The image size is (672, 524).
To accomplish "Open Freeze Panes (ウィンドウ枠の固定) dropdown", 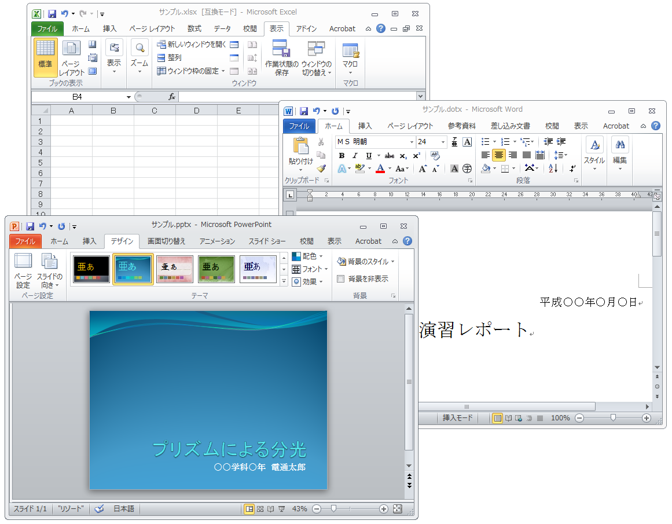I will [191, 71].
